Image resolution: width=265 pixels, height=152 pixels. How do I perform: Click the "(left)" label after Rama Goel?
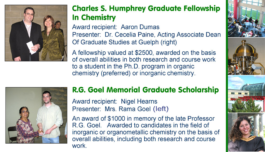click(161, 109)
